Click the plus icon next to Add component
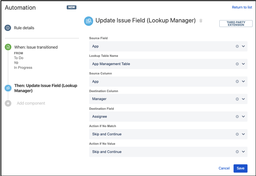The image size is (256, 176). point(8,103)
